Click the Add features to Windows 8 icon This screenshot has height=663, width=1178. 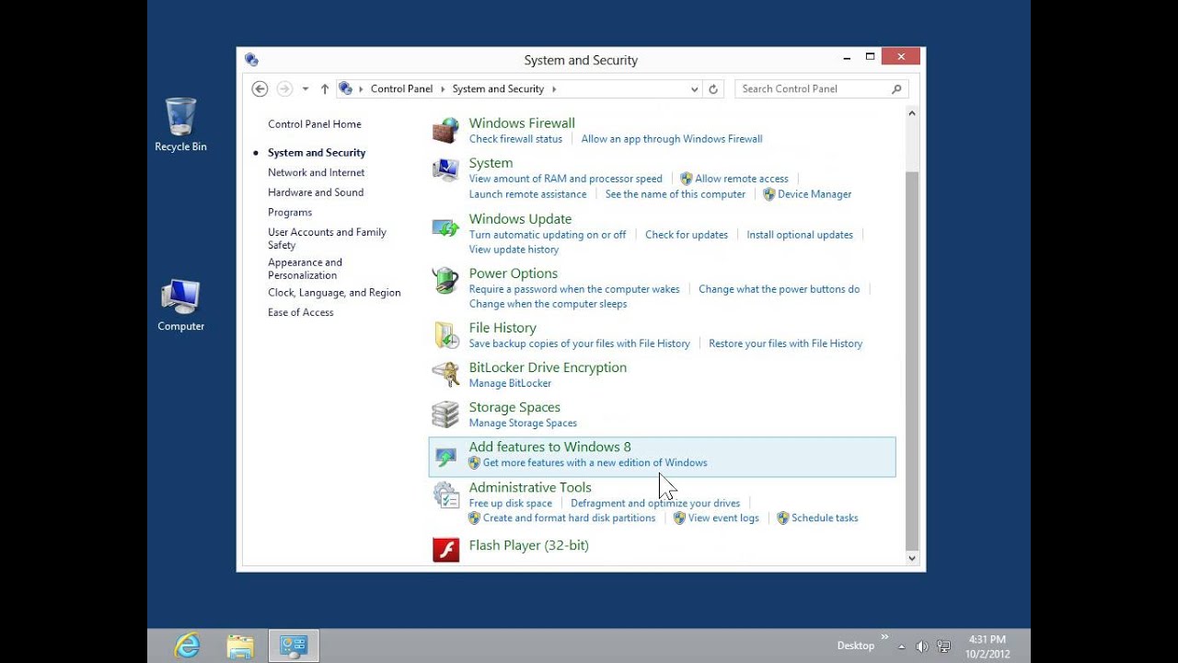pyautogui.click(x=445, y=457)
